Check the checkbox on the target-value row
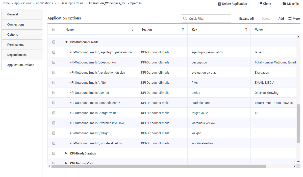 tap(54, 113)
